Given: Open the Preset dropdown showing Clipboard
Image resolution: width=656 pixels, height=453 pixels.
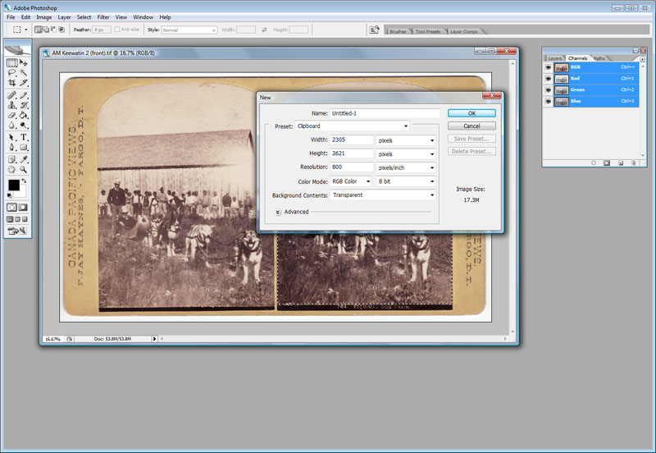Looking at the screenshot, I should pyautogui.click(x=353, y=126).
